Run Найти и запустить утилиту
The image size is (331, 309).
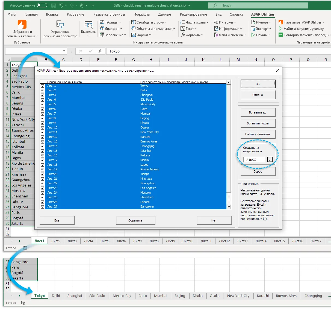click(x=301, y=29)
